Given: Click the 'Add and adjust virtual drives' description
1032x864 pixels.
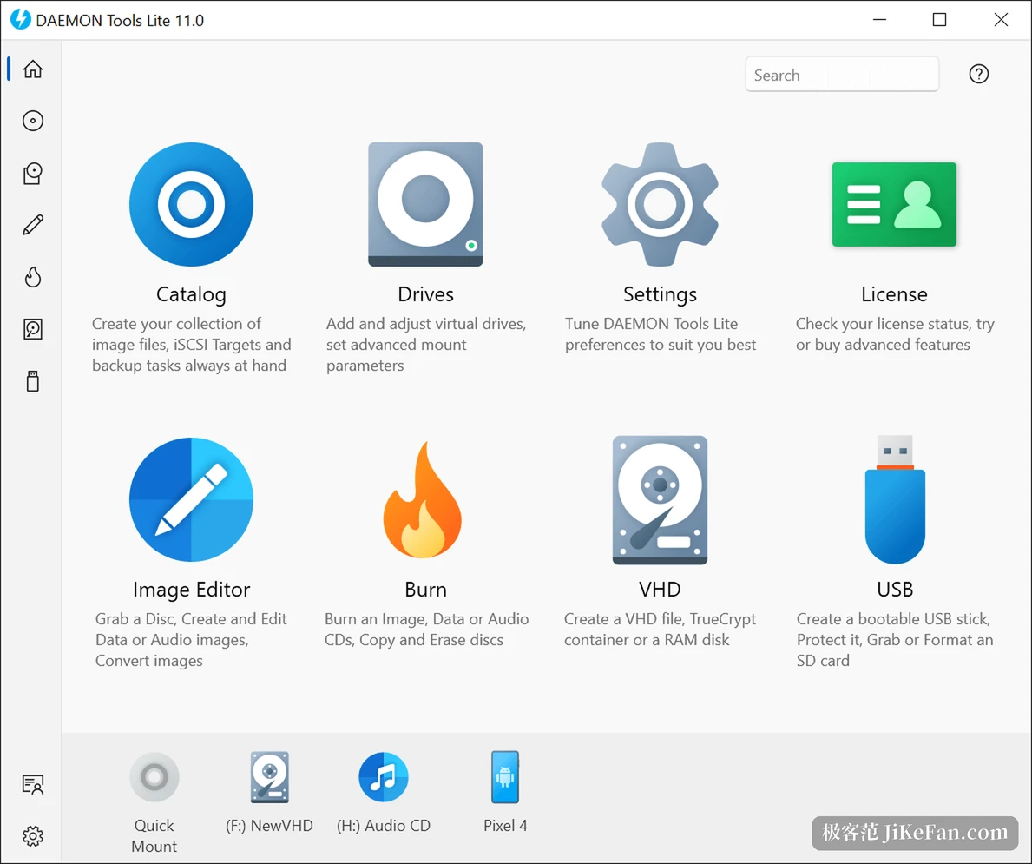Looking at the screenshot, I should 426,345.
